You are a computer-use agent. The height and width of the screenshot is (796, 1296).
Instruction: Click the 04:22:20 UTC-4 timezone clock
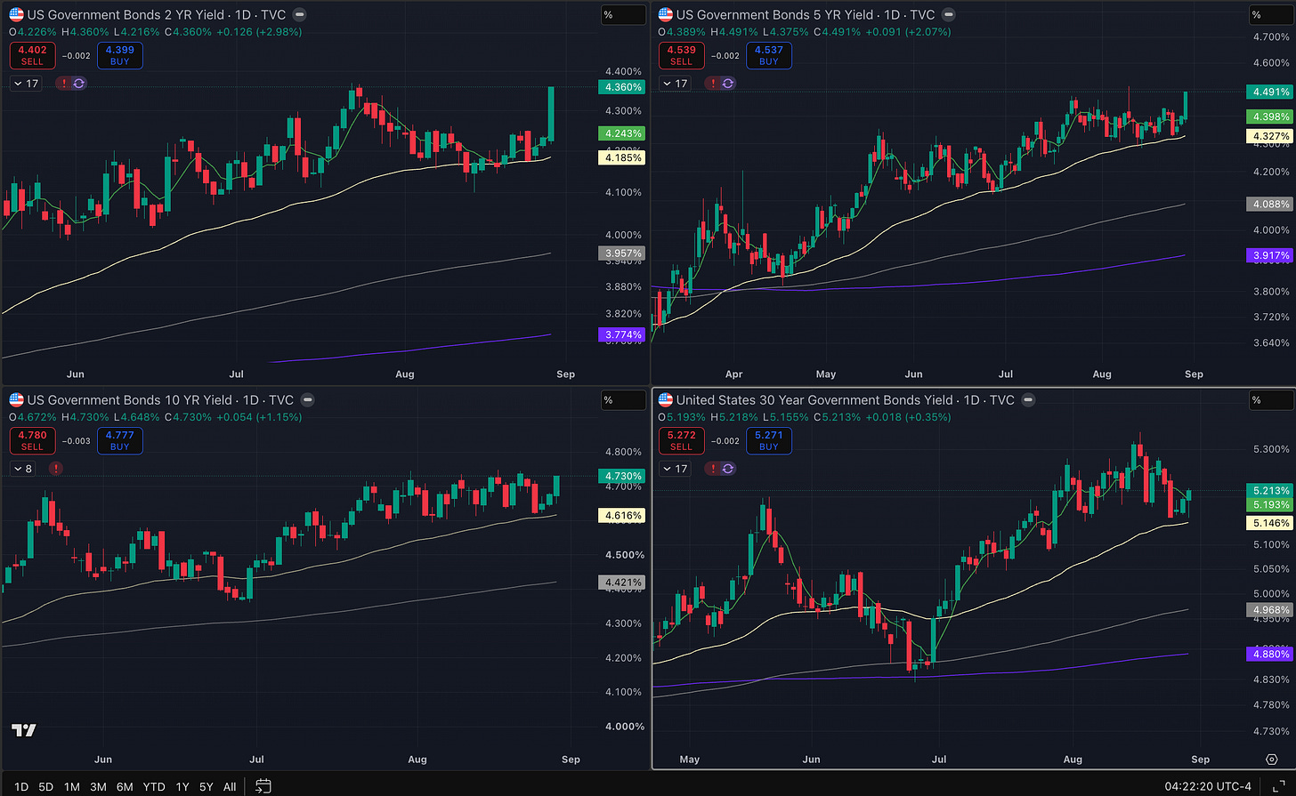tap(1208, 787)
